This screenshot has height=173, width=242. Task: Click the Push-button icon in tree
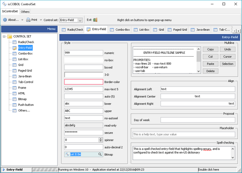pos(14,104)
